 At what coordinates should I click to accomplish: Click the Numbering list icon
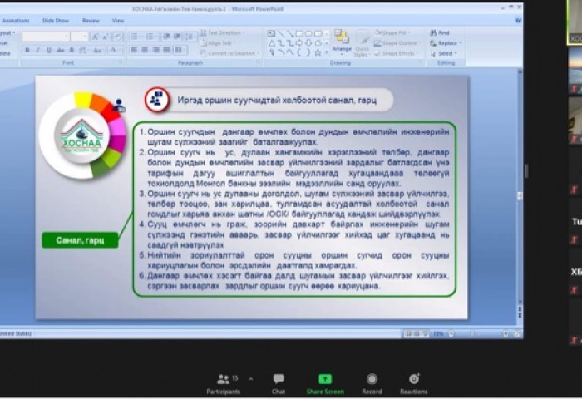[150, 37]
